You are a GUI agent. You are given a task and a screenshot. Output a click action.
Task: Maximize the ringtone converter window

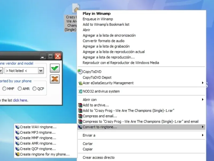click(50, 56)
